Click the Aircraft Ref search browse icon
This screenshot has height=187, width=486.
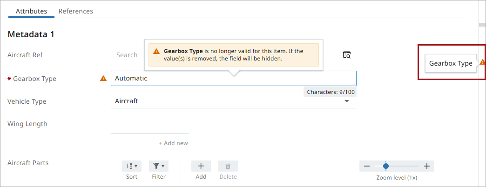click(x=347, y=55)
